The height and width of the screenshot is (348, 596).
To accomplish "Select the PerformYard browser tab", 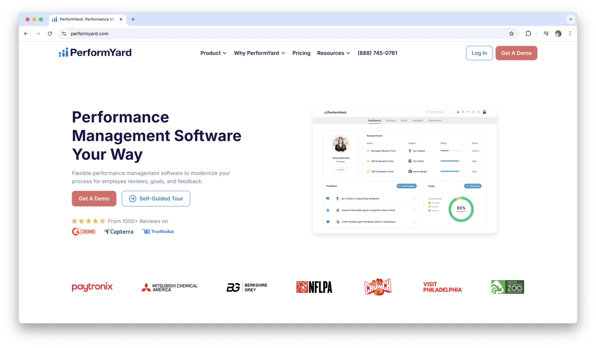I will click(87, 19).
